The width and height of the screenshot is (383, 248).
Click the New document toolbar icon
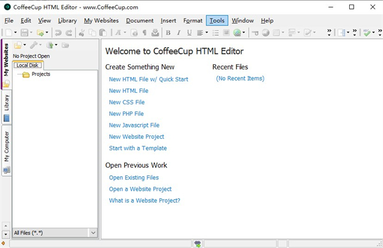tap(9, 32)
